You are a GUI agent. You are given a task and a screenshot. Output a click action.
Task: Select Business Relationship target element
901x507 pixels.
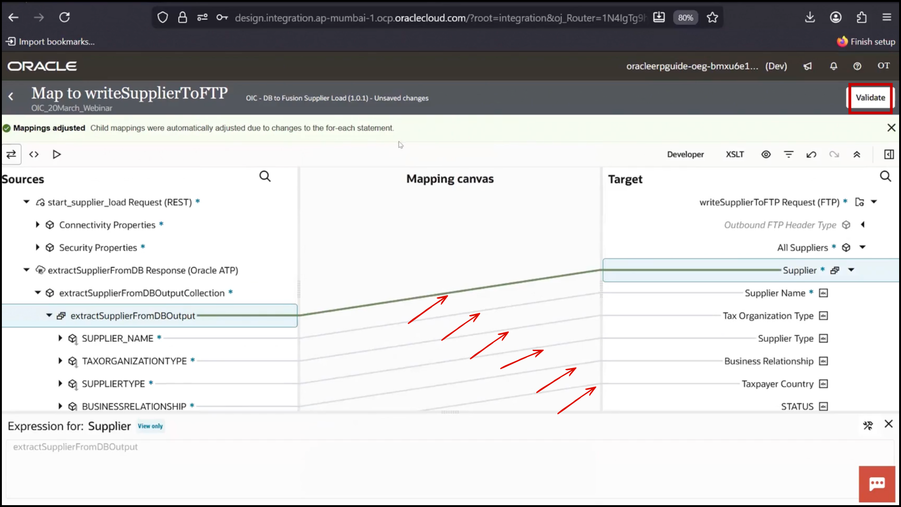tap(769, 361)
